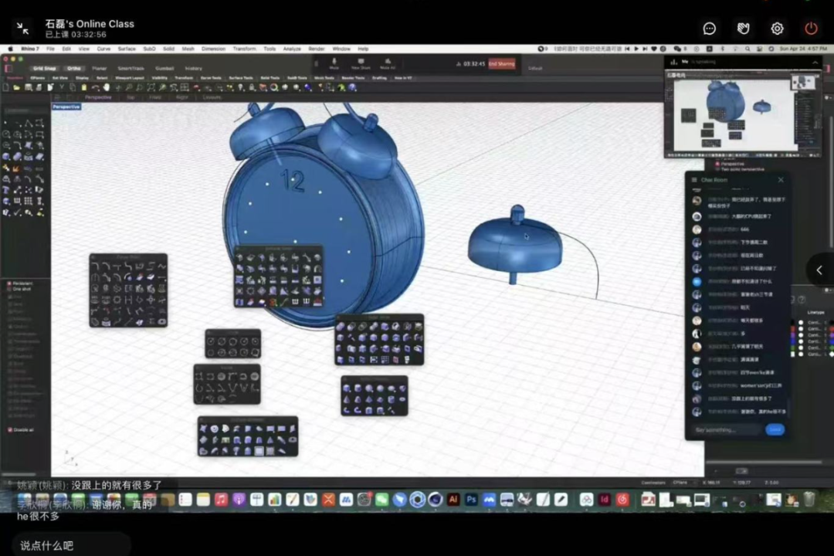Enable the Persistent osnap option

[9, 283]
